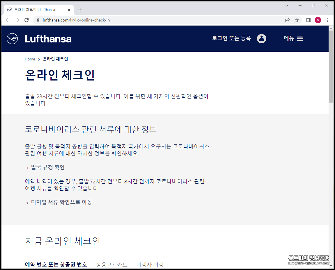This screenshot has width=335, height=270.
Task: Select the 온라인 체크인 Lufthansa tab
Action: pyautogui.click(x=39, y=10)
